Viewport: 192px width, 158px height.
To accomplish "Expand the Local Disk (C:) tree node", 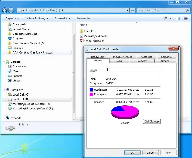I will point(7,94).
